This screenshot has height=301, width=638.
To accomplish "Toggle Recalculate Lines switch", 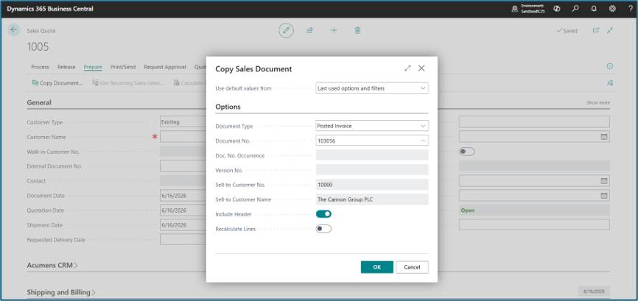I will coord(323,229).
